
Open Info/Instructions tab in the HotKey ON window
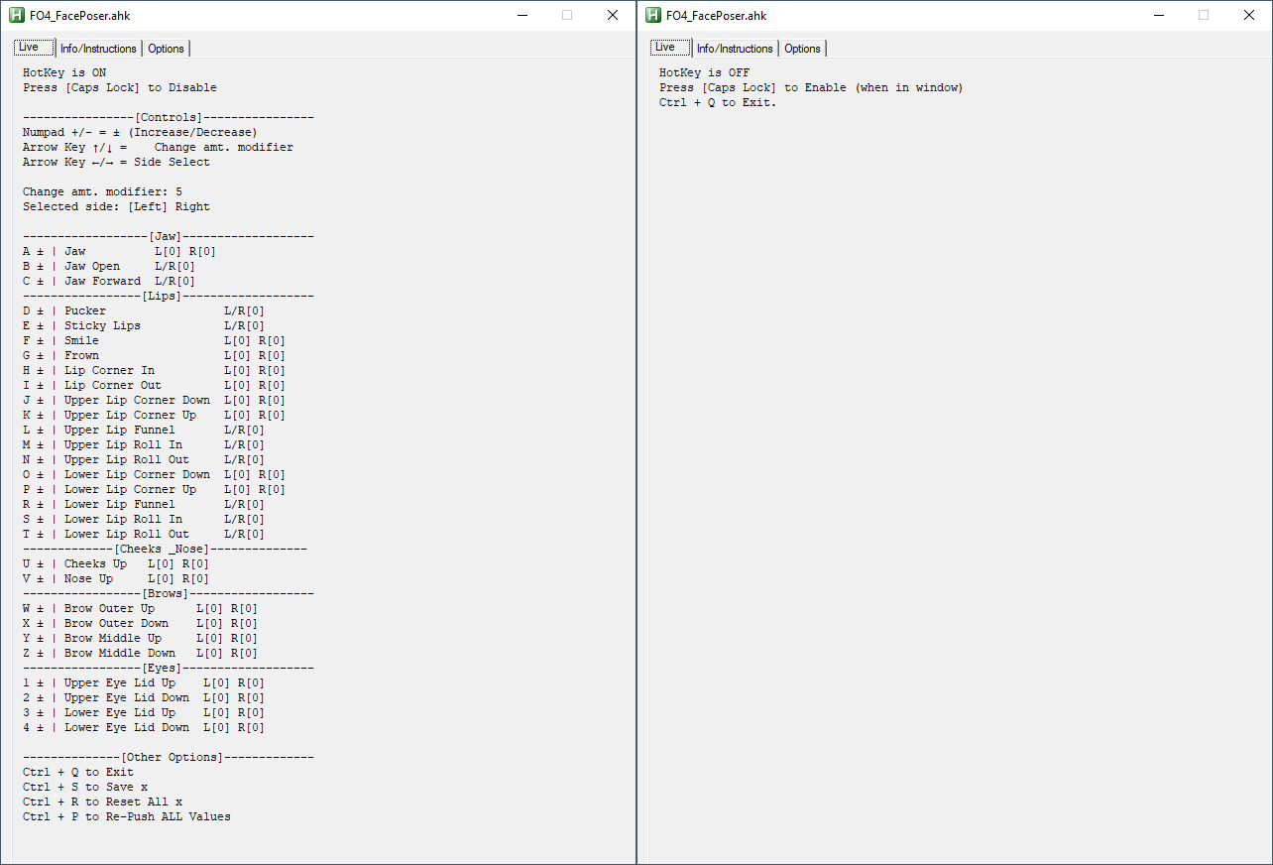tap(98, 49)
